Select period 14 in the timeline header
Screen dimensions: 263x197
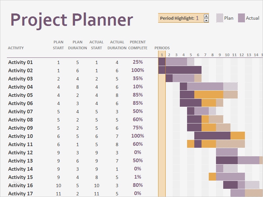256,55
